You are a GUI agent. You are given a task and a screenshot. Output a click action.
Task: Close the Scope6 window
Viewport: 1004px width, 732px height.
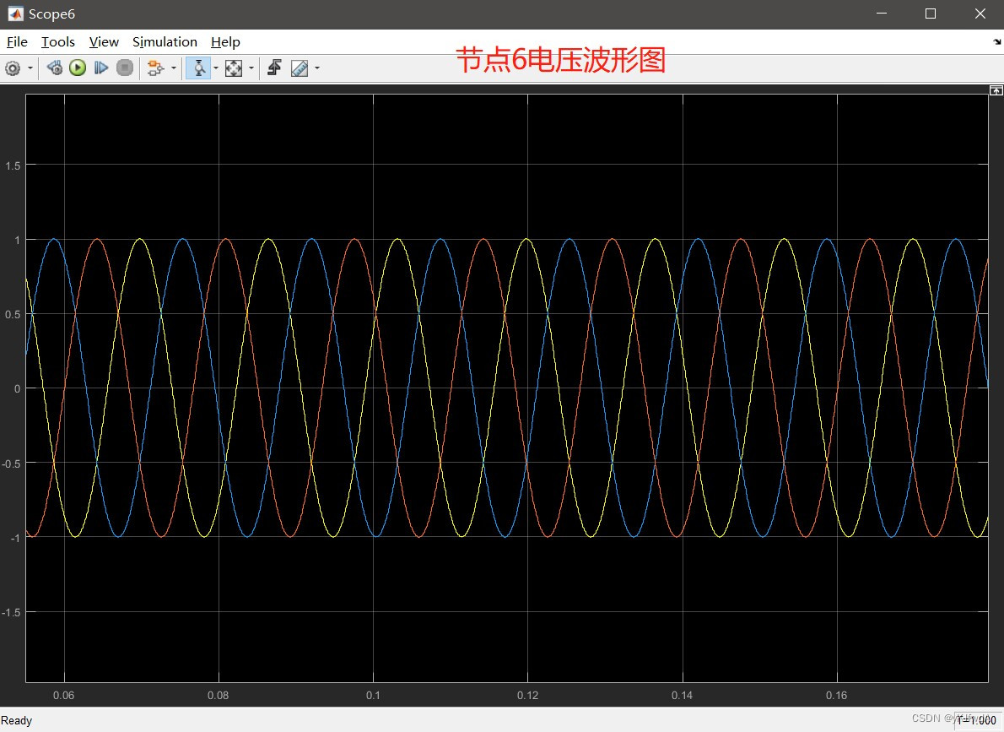[x=980, y=14]
